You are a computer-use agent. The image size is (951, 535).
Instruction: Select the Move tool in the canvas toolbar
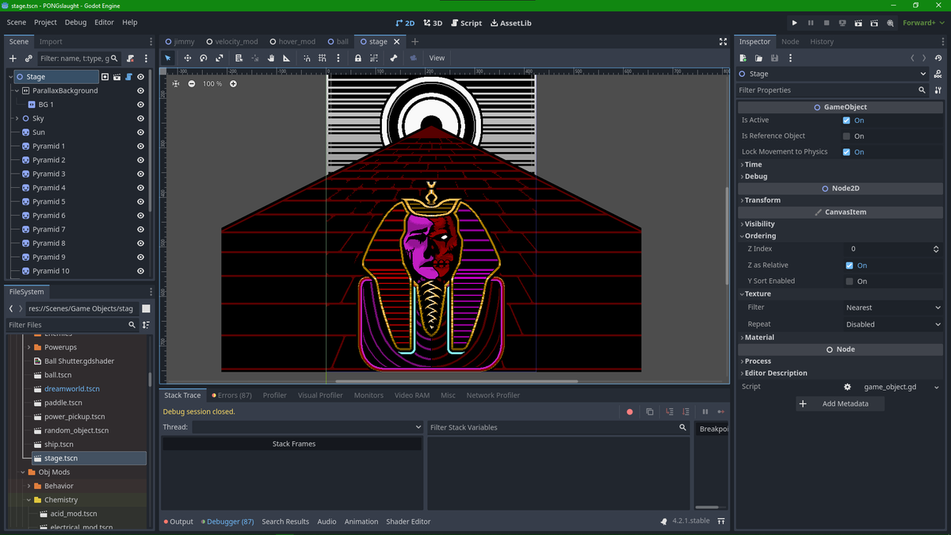(188, 57)
